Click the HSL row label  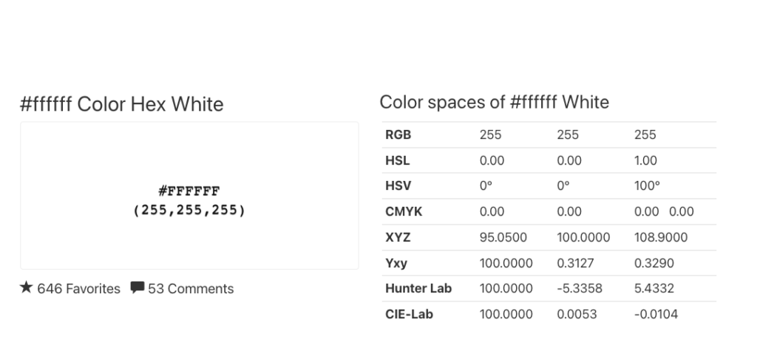pos(397,160)
